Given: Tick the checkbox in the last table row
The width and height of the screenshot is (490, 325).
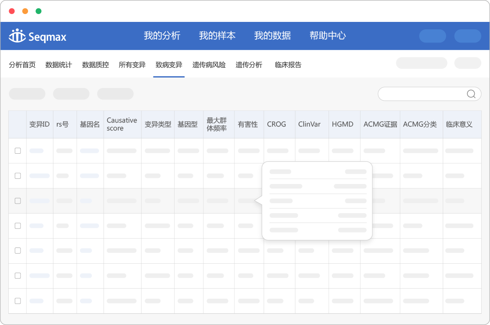Looking at the screenshot, I should click(x=18, y=301).
